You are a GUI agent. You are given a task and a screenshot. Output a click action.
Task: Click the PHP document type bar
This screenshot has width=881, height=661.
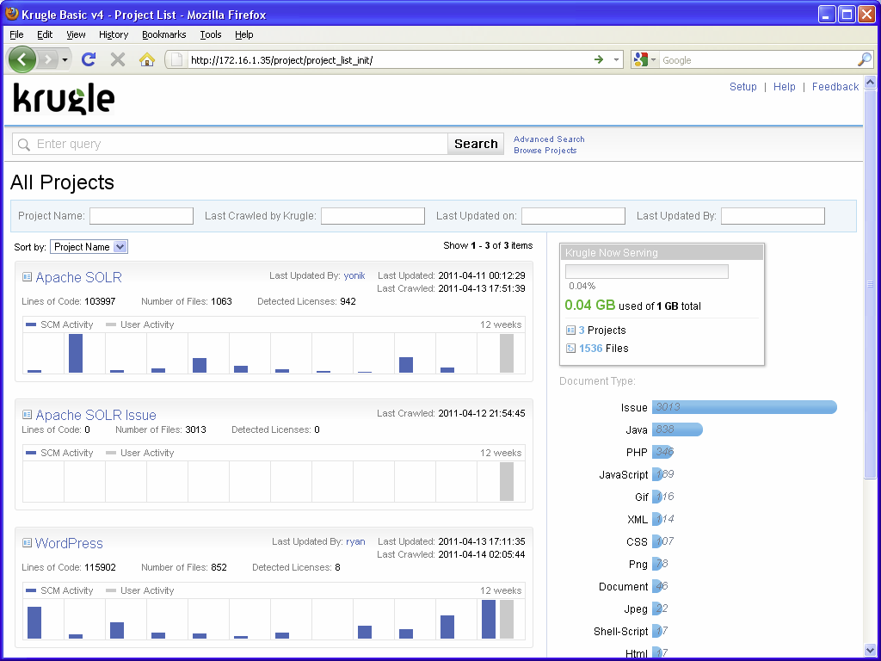[x=662, y=452]
